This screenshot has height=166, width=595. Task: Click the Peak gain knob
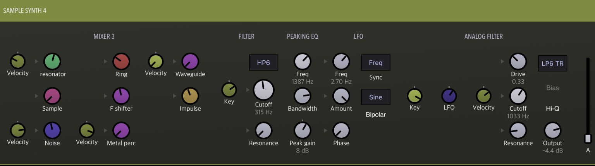coord(303,130)
